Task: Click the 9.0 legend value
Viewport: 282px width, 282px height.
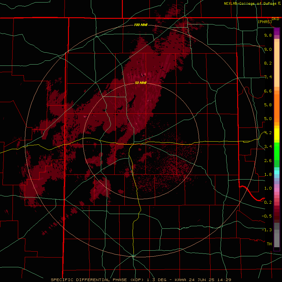Action: pyautogui.click(x=268, y=49)
